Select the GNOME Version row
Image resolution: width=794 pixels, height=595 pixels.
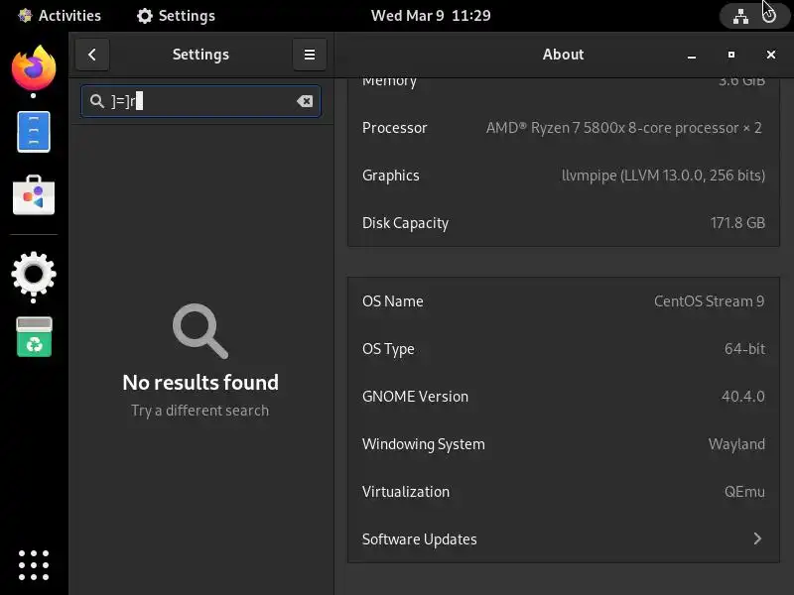(x=564, y=397)
